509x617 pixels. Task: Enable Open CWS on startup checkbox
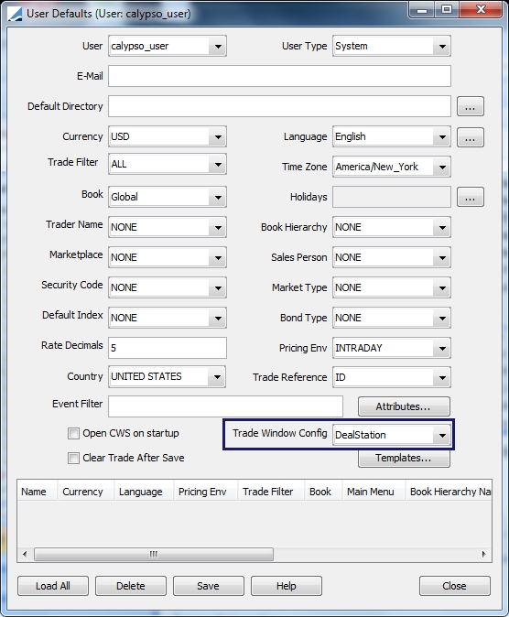click(x=73, y=434)
